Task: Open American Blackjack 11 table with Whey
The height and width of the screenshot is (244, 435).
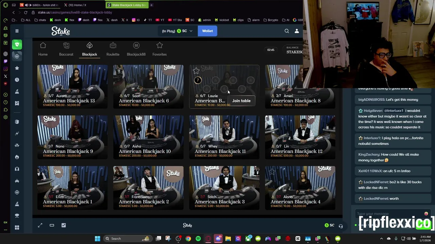Action: (x=224, y=137)
